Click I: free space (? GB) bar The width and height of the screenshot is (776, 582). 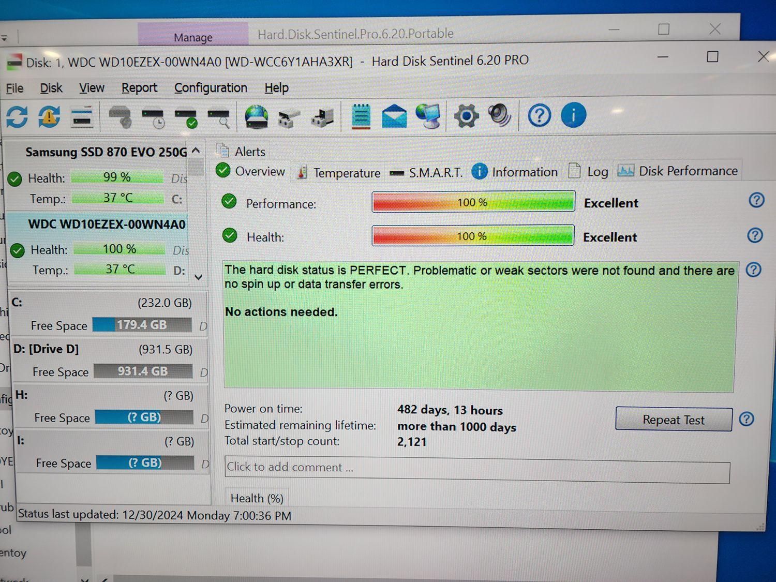(145, 462)
